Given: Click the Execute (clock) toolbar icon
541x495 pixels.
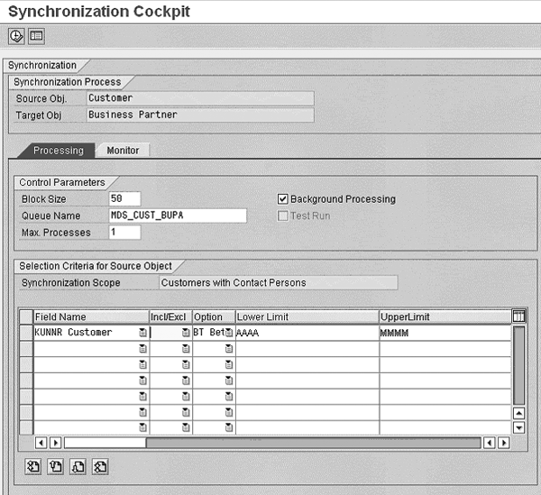Looking at the screenshot, I should (x=16, y=36).
